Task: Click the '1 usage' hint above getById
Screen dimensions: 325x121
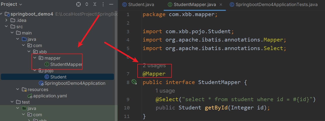Action: [165, 91]
